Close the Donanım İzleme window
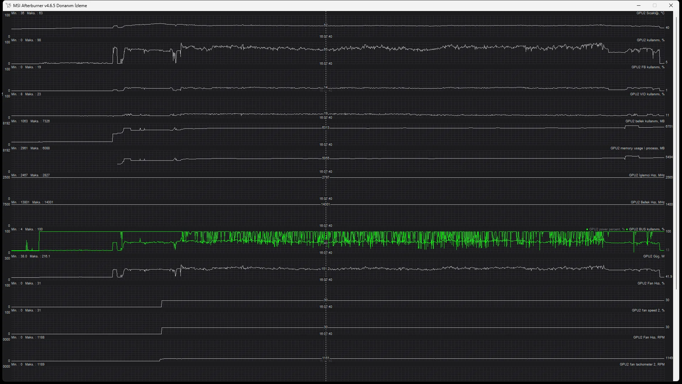This screenshot has width=682, height=384. pos(671,5)
